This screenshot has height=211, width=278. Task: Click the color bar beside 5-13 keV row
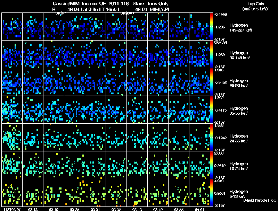tap(212, 193)
